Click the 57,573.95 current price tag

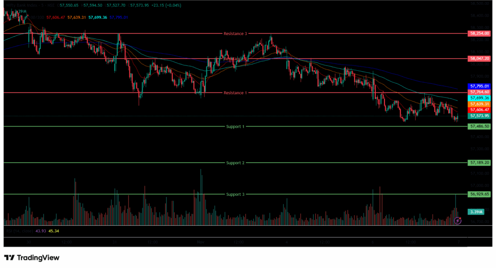pyautogui.click(x=479, y=116)
